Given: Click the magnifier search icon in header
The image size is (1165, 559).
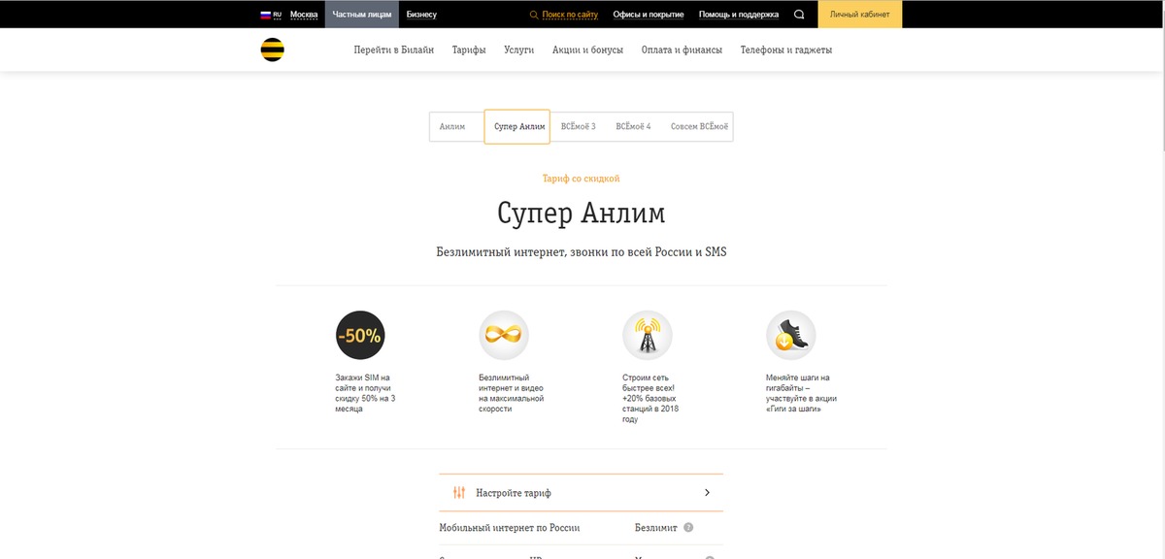Looking at the screenshot, I should click(799, 15).
